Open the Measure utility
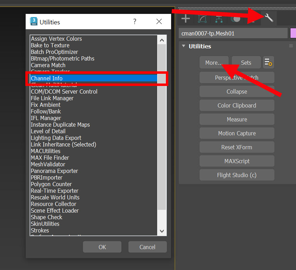The height and width of the screenshot is (270, 296). [x=237, y=119]
